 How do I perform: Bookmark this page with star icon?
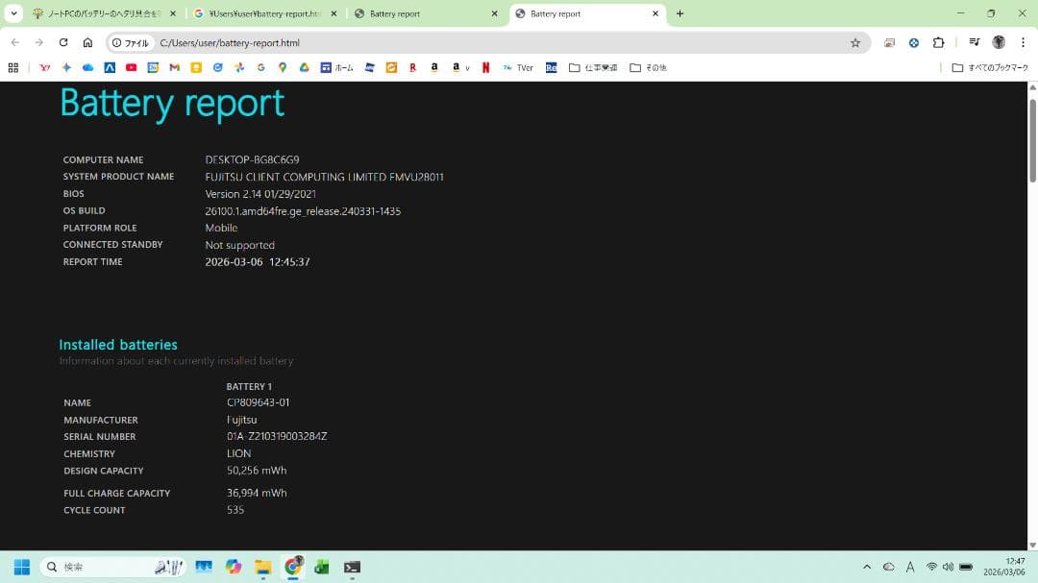(x=854, y=42)
